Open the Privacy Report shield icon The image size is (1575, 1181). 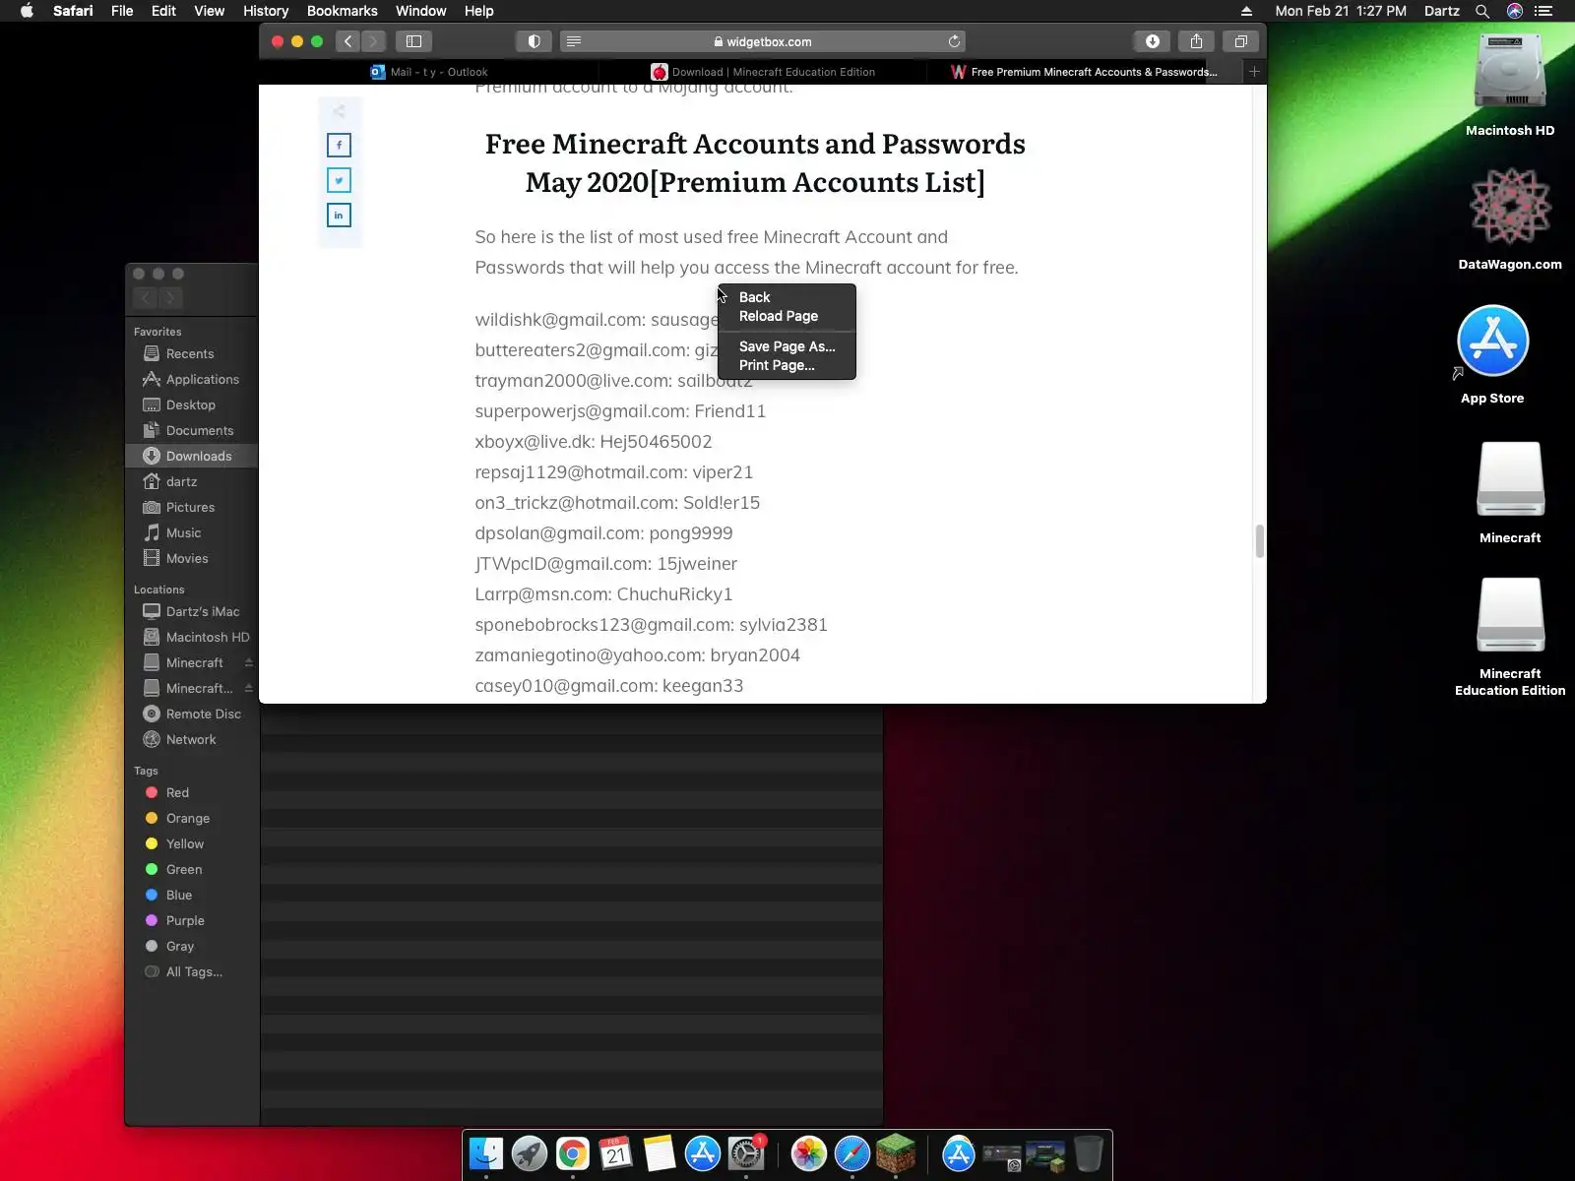pyautogui.click(x=535, y=41)
